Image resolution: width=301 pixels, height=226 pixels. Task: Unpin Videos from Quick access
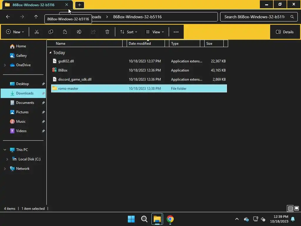click(44, 131)
